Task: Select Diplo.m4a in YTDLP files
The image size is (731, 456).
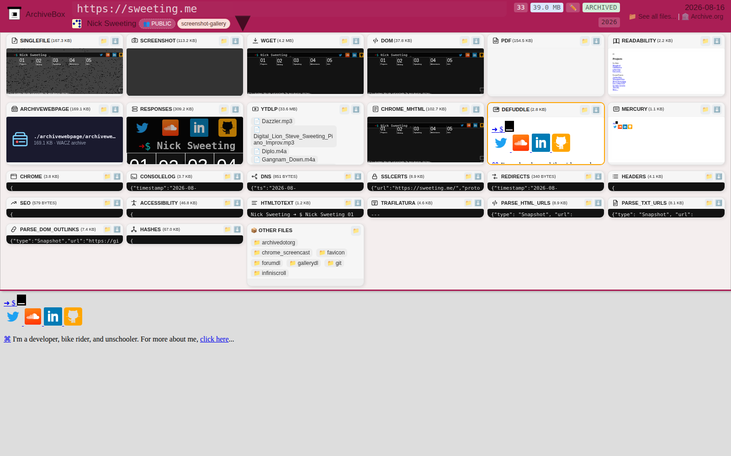Action: pyautogui.click(x=270, y=151)
